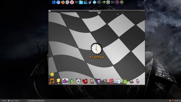Click the red recording tray icon
Image resolution: width=181 pixels, height=102 pixels.
click(172, 101)
